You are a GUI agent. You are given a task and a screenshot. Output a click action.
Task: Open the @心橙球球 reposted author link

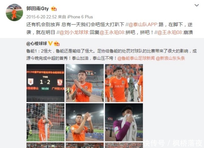click(x=37, y=43)
